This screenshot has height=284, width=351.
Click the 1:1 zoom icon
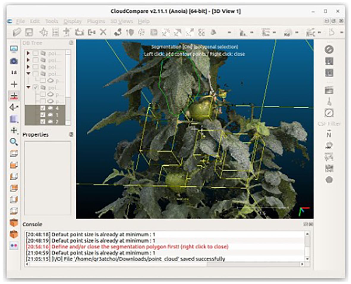[14, 72]
